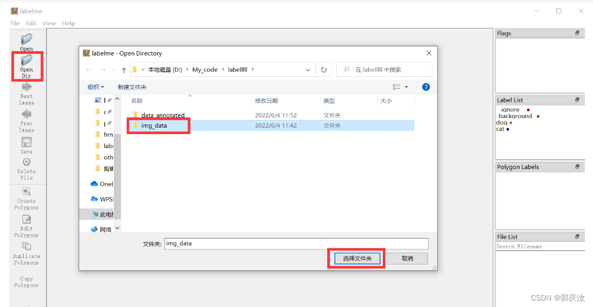Image resolution: width=593 pixels, height=307 pixels.
Task: Sort by 大小 column header
Action: pos(386,101)
